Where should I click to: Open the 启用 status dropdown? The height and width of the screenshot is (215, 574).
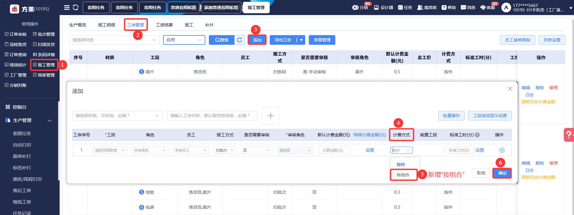coord(184,40)
